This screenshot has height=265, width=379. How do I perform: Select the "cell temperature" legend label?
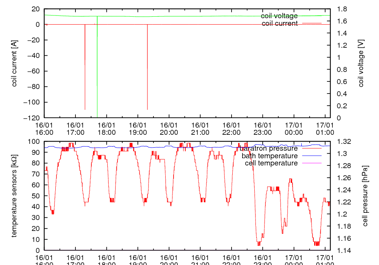click(271, 163)
